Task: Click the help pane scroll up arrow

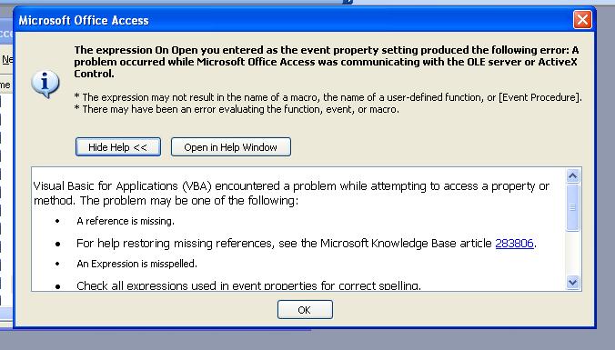Action: (x=572, y=176)
